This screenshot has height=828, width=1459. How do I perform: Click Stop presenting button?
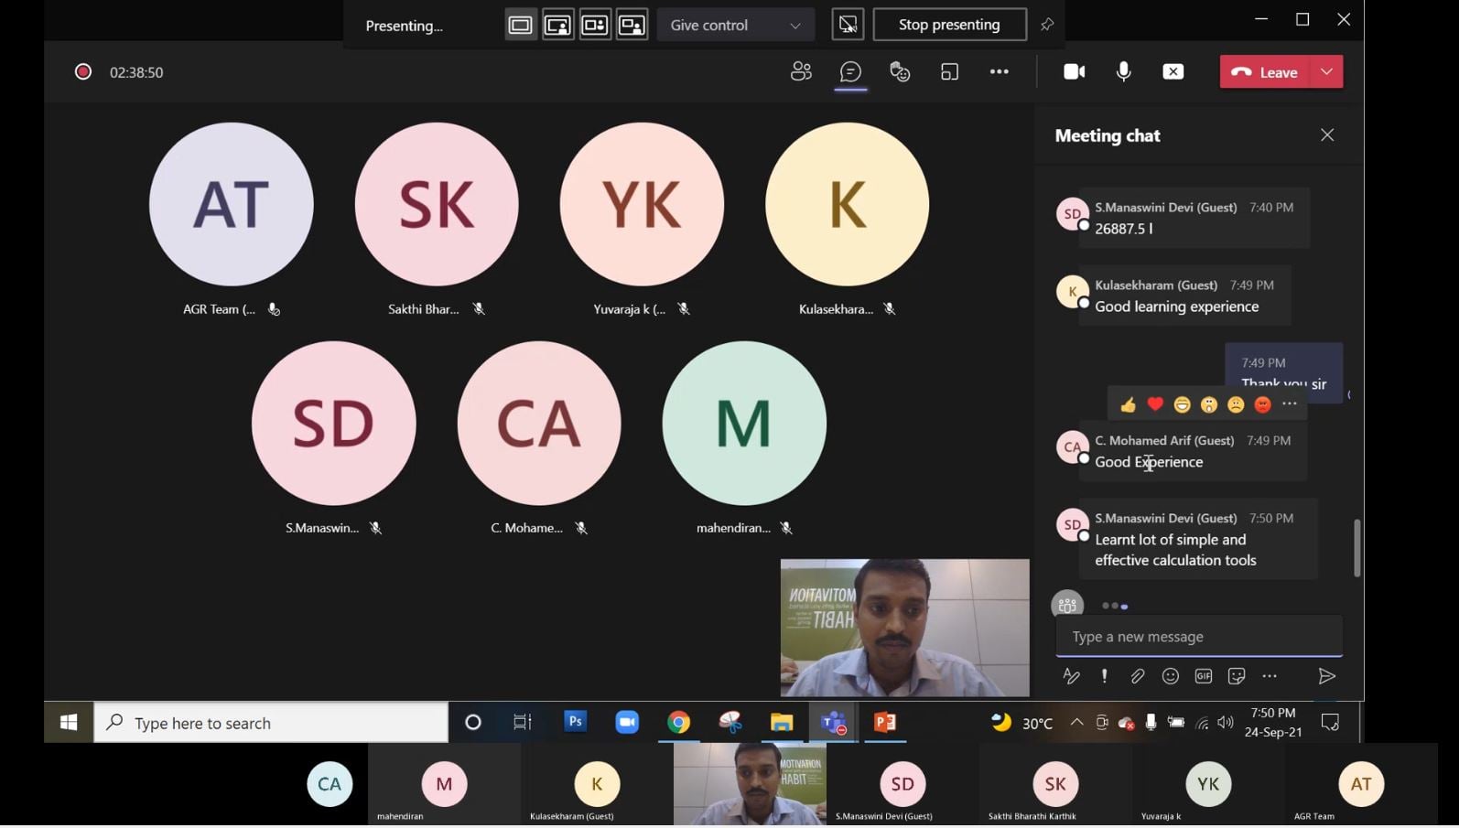coord(949,25)
